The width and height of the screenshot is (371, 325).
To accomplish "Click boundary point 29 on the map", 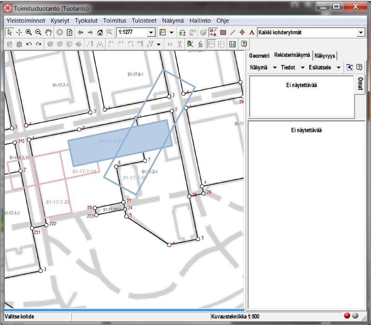I will [x=243, y=96].
